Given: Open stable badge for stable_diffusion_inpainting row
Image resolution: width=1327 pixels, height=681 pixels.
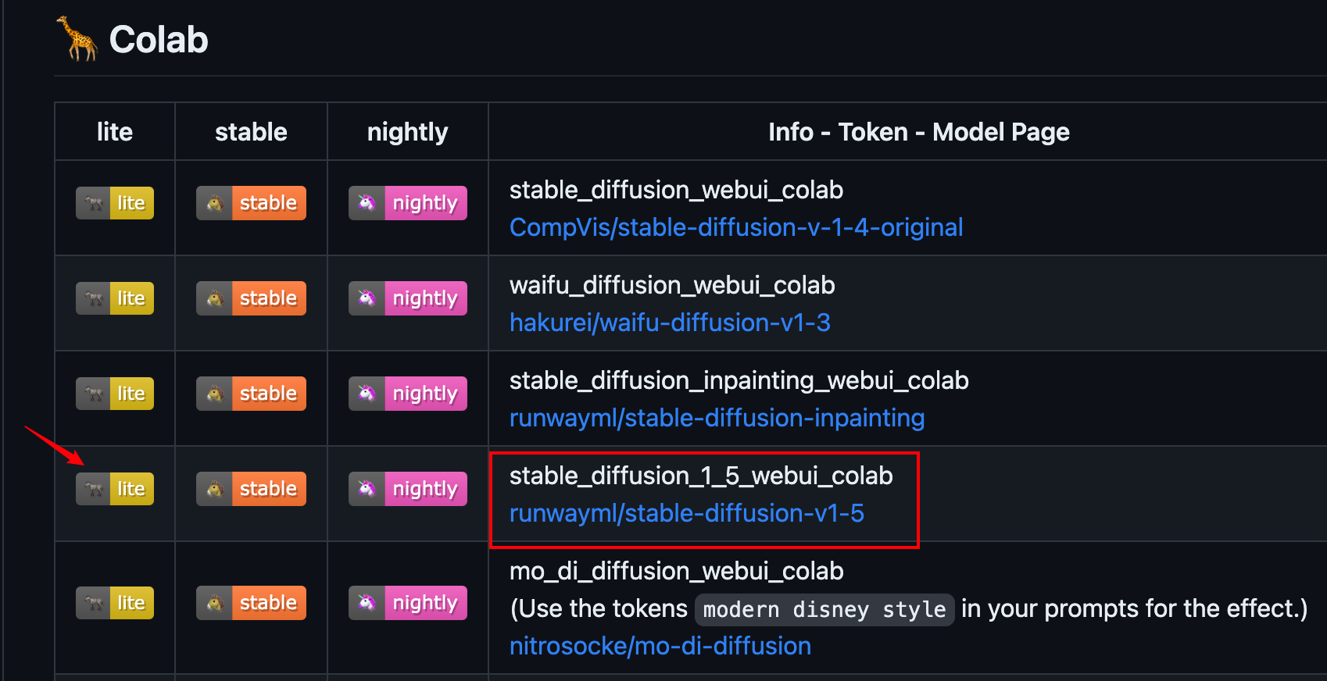Looking at the screenshot, I should tap(251, 394).
